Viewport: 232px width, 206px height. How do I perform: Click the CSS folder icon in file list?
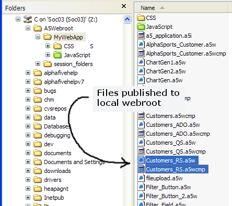point(141,18)
